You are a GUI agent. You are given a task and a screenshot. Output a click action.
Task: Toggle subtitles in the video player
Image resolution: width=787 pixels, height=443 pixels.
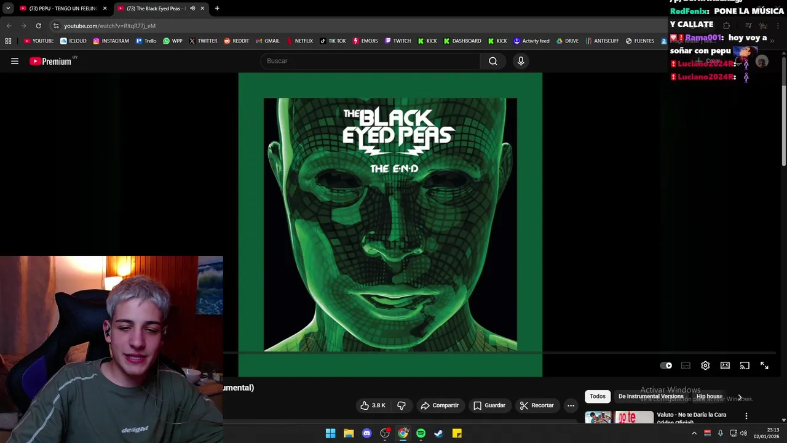tap(686, 365)
